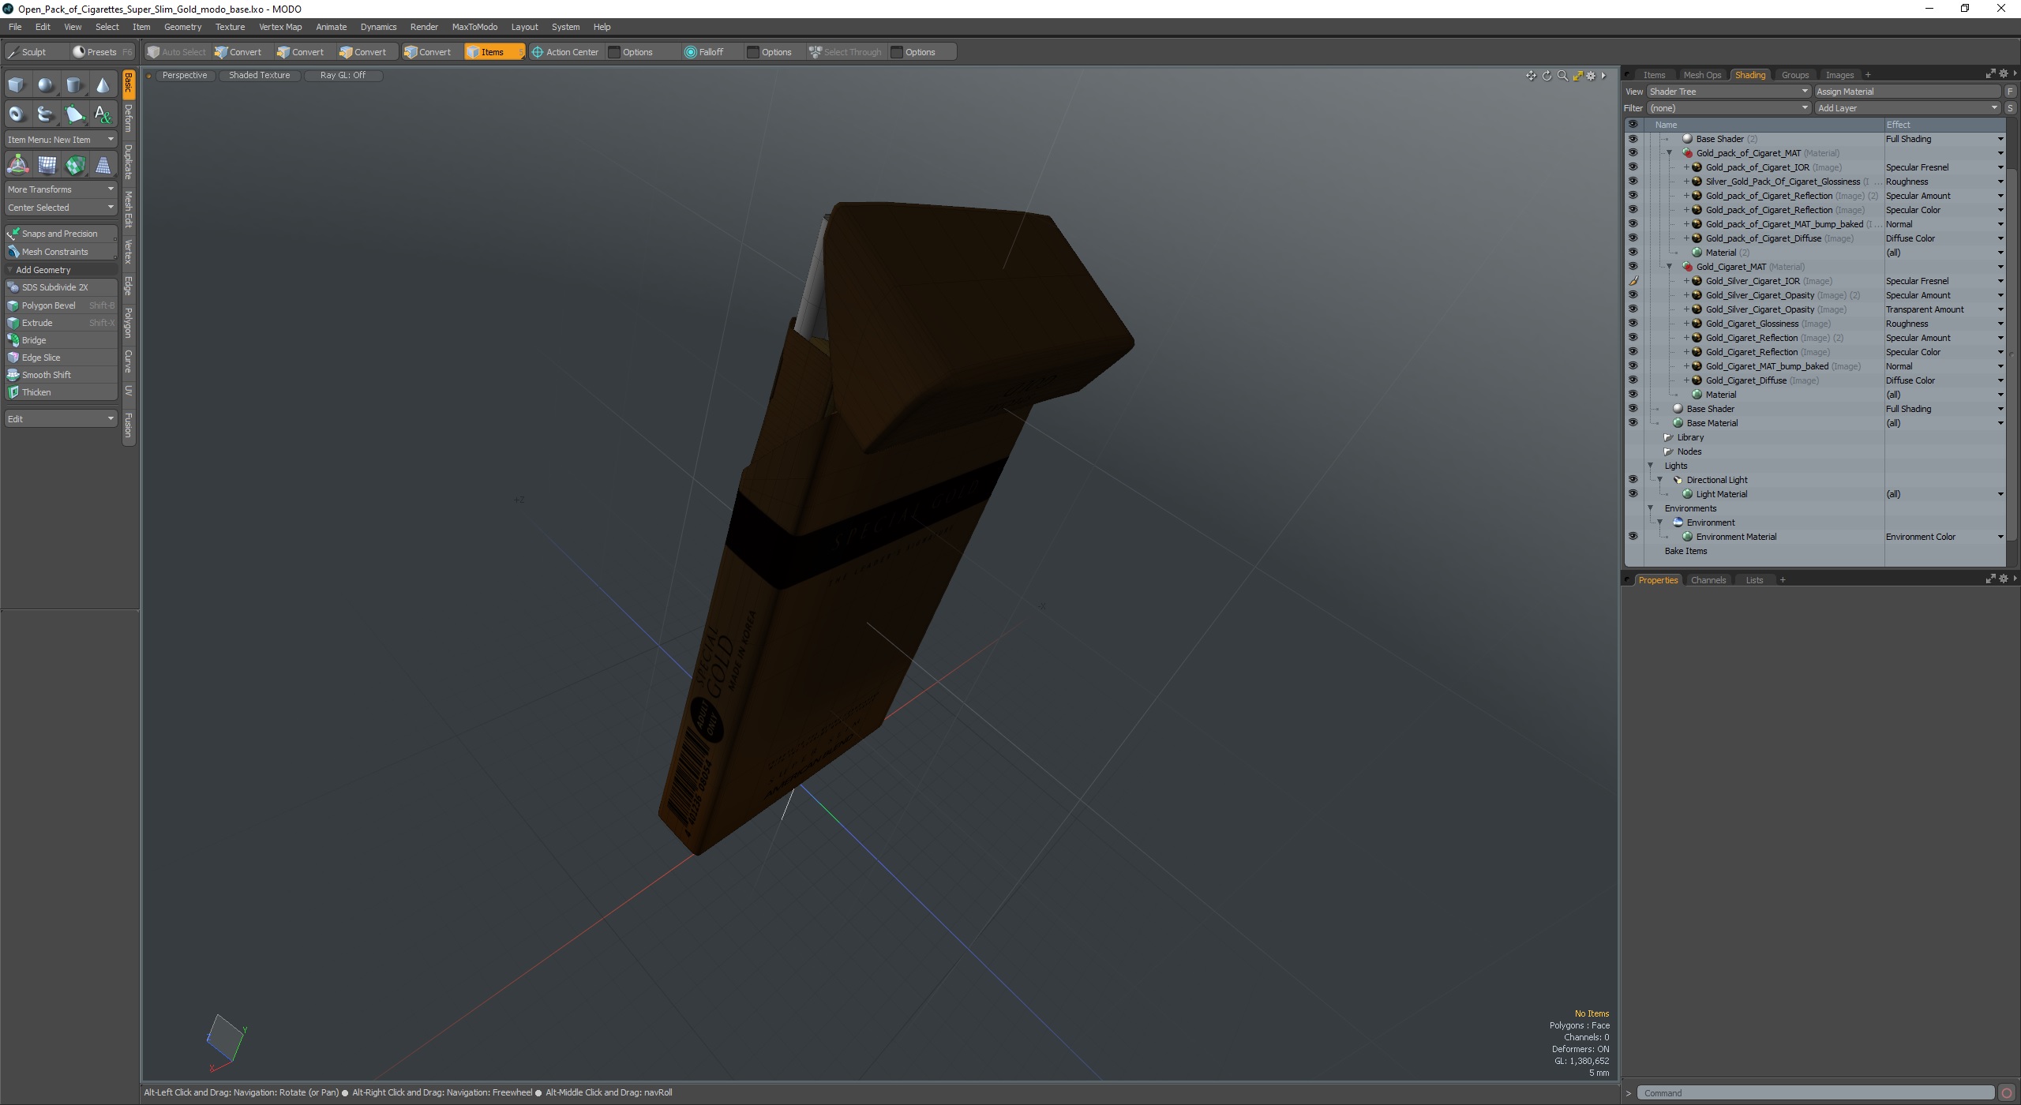Click the SDS Subdivide 2X tool
Screen dimensions: 2021x1105
point(61,287)
